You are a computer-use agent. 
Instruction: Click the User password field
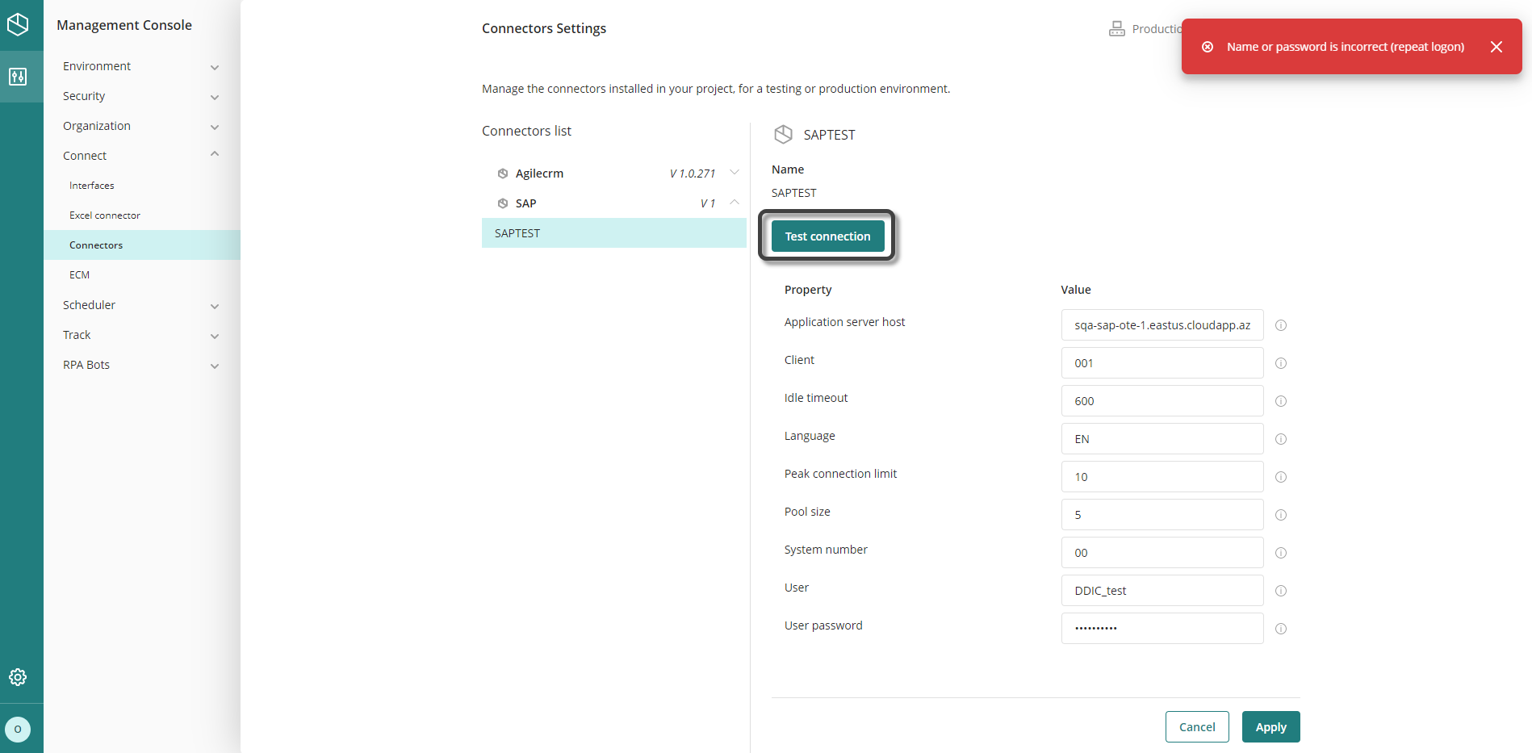tap(1162, 629)
